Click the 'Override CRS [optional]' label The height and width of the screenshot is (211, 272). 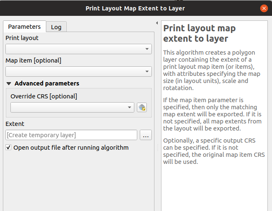click(x=44, y=96)
